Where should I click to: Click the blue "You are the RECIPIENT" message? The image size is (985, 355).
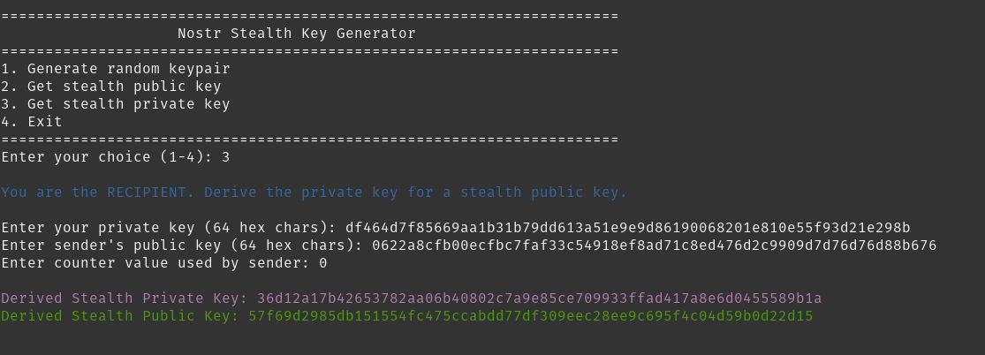coord(314,193)
